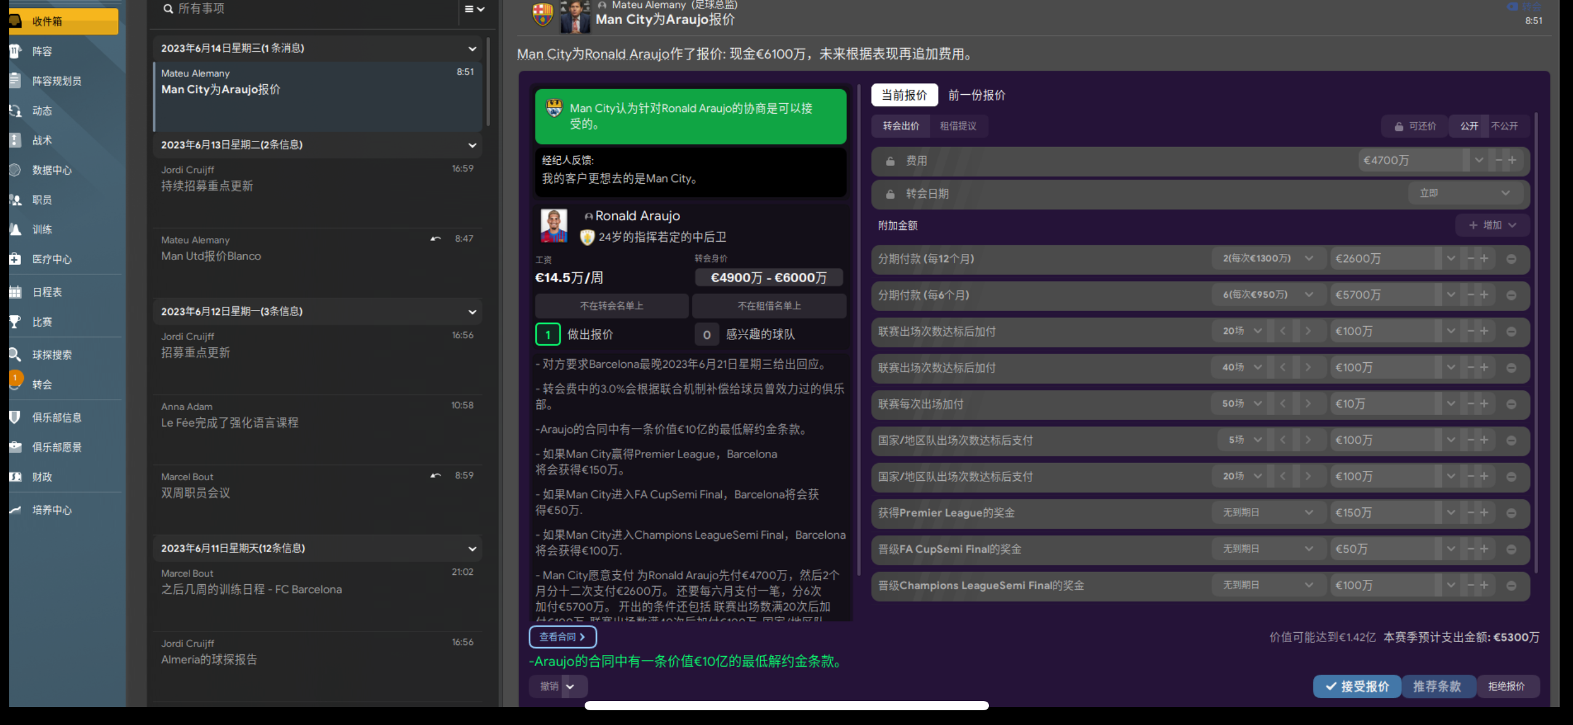The image size is (1573, 725).
Task: Open the 球探搜索 scouting magnifier icon
Action: 15,355
